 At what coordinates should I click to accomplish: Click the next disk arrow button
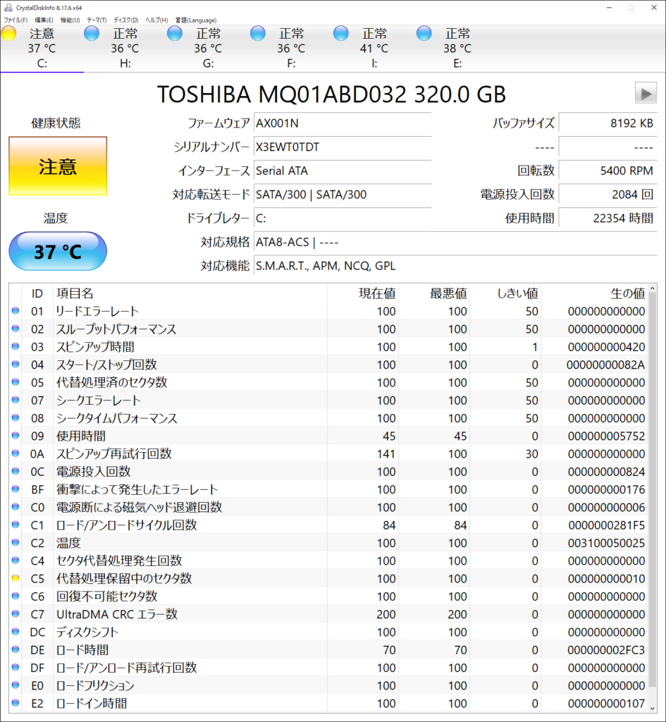(x=645, y=93)
